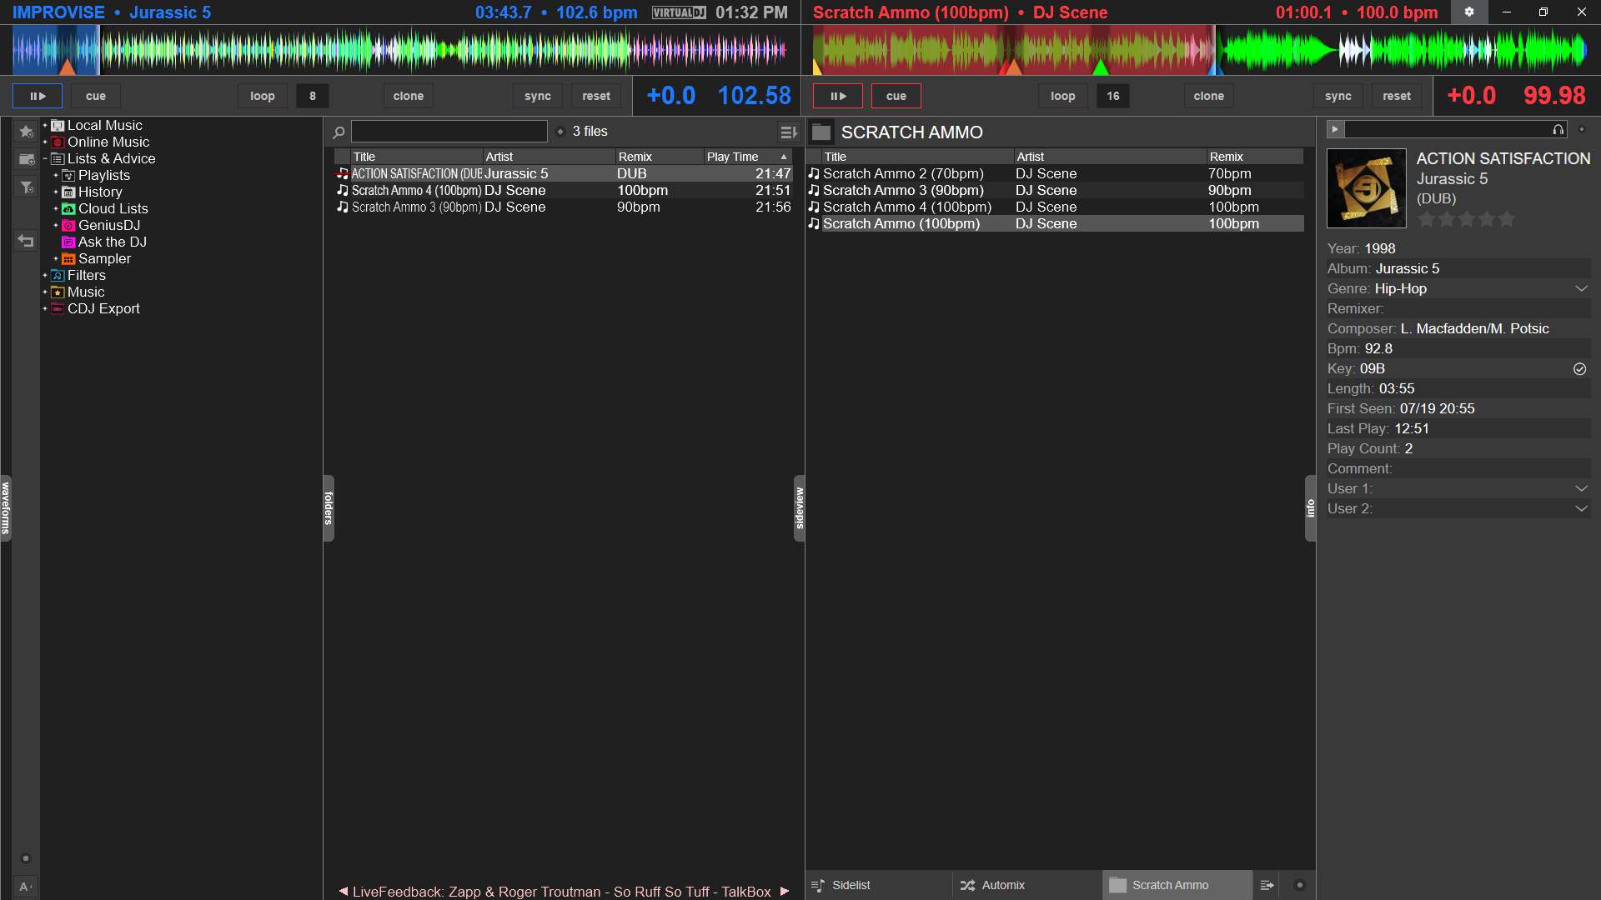Open the settings gear in the title bar
Image resolution: width=1601 pixels, height=900 pixels.
(1469, 12)
